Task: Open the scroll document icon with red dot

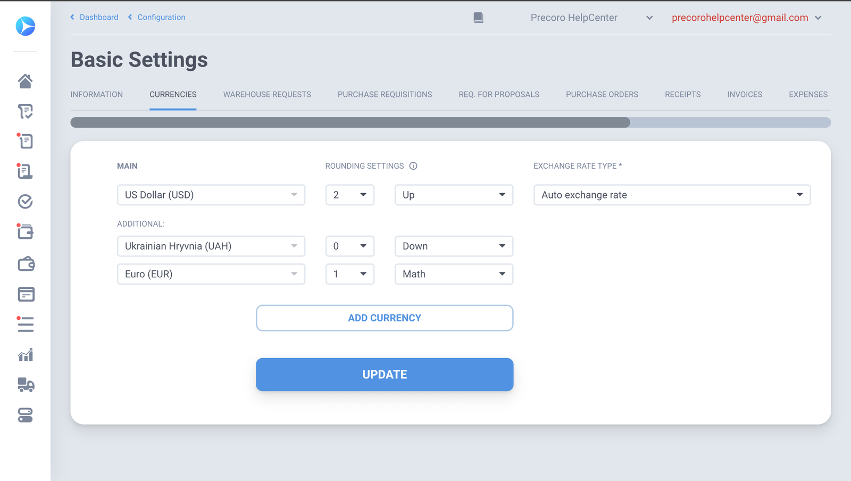Action: (x=26, y=141)
